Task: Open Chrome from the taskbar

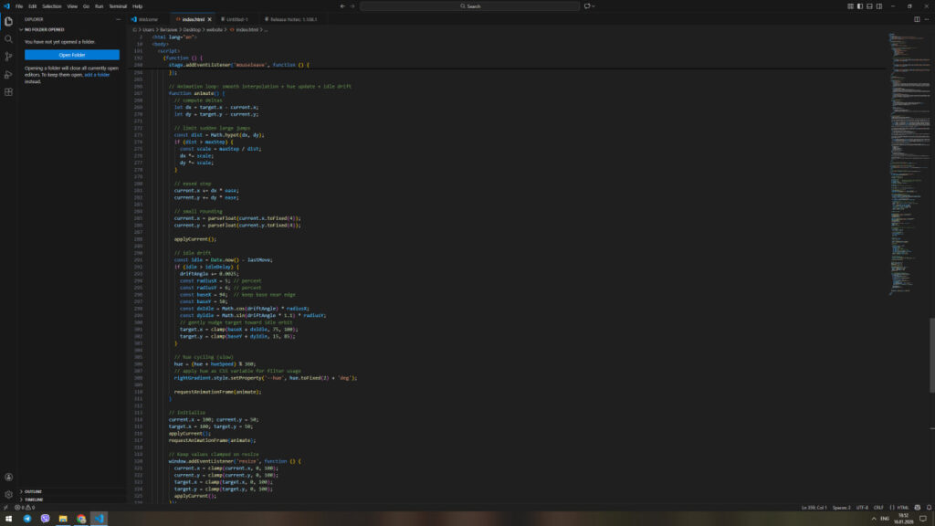Action: [x=81, y=519]
